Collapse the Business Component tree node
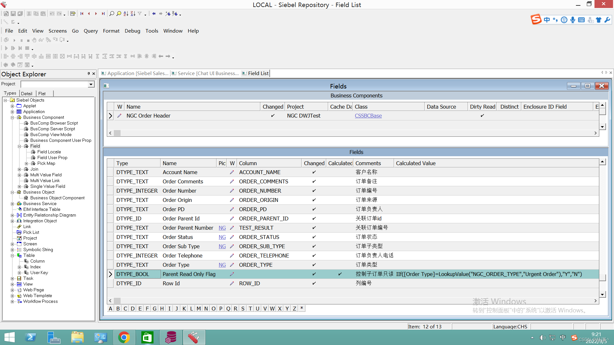 [12, 118]
